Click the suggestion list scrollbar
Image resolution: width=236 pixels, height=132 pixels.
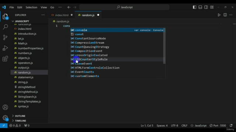point(164,46)
